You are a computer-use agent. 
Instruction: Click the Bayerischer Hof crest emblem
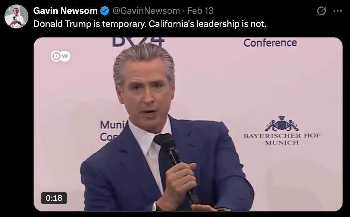[282, 123]
